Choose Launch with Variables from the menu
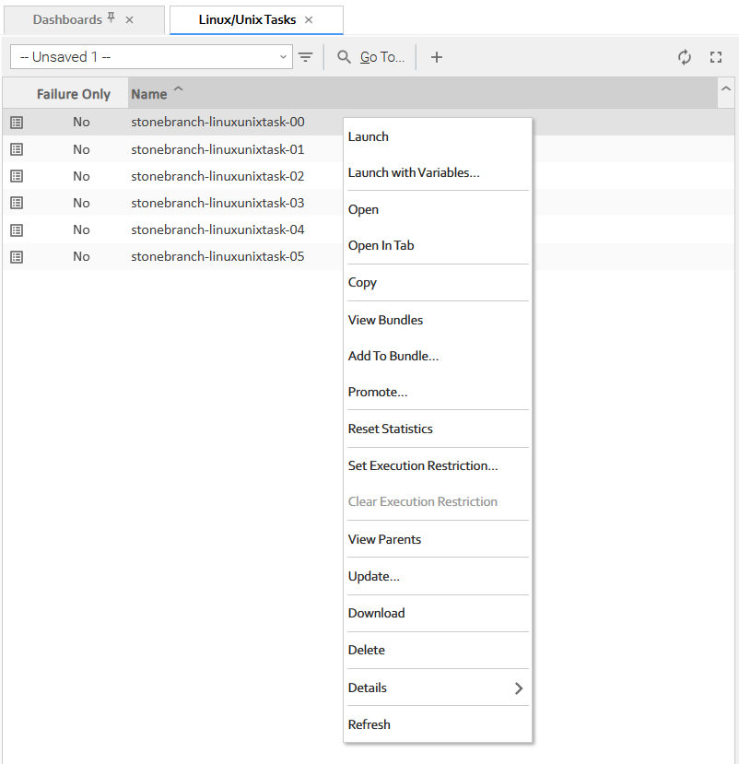This screenshot has height=764, width=739. pos(414,172)
